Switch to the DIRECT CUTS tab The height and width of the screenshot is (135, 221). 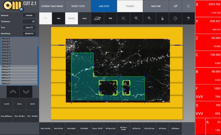[x=78, y=6]
